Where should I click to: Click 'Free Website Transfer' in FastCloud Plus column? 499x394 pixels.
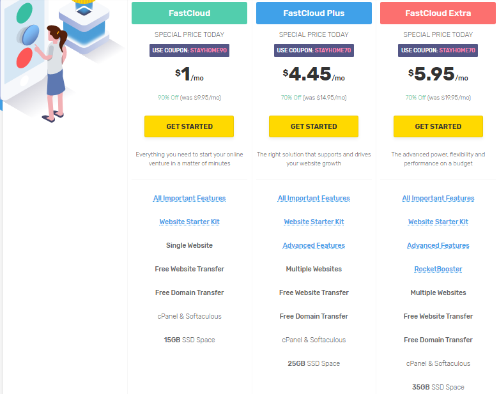314,292
